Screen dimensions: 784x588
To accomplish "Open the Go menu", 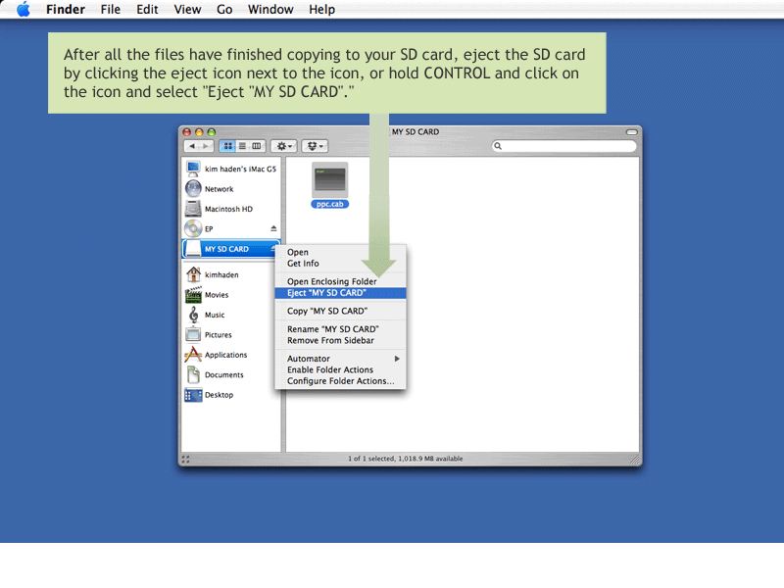I will coord(224,9).
